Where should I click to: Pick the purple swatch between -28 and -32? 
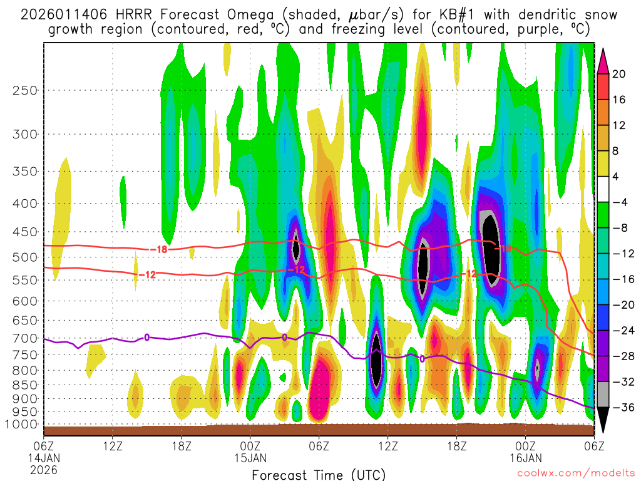click(603, 369)
